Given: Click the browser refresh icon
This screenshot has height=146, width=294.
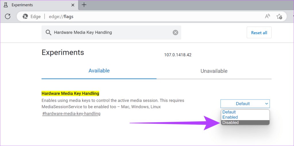Looking at the screenshot, I should 7,16.
